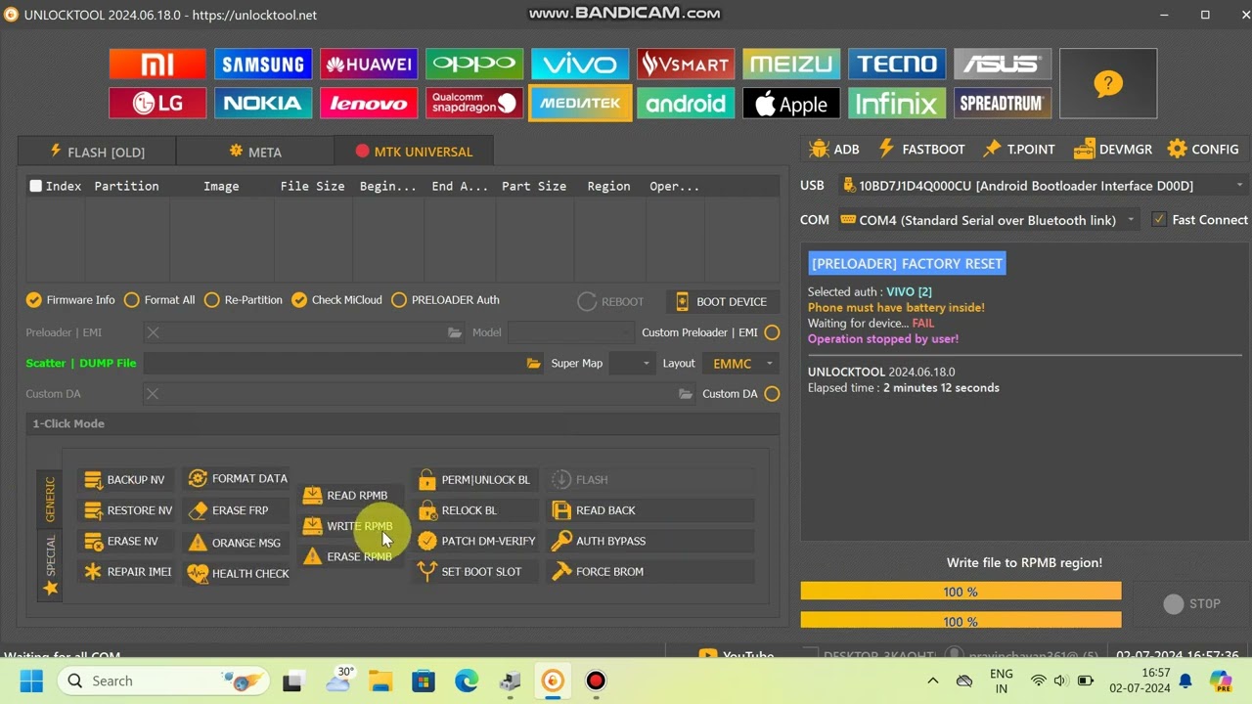
Task: Open the CONFIG settings
Action: click(x=1203, y=150)
